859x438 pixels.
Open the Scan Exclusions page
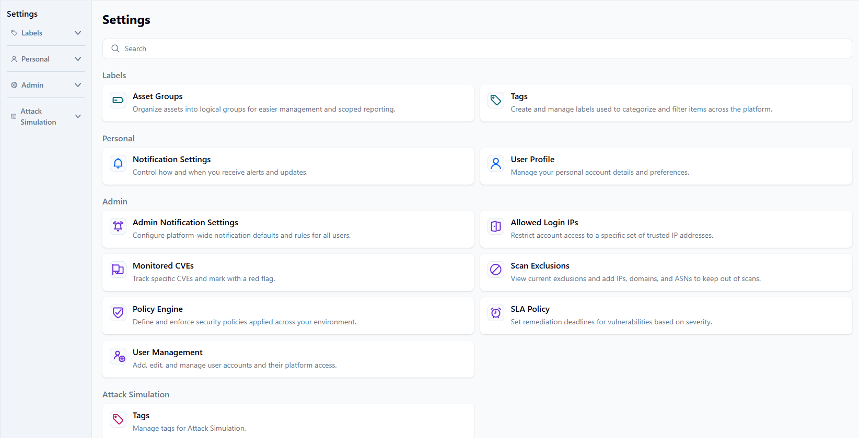tap(666, 273)
